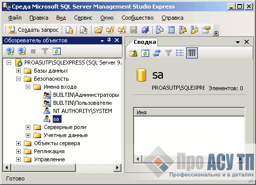Select the sa login in the tree

(57, 119)
